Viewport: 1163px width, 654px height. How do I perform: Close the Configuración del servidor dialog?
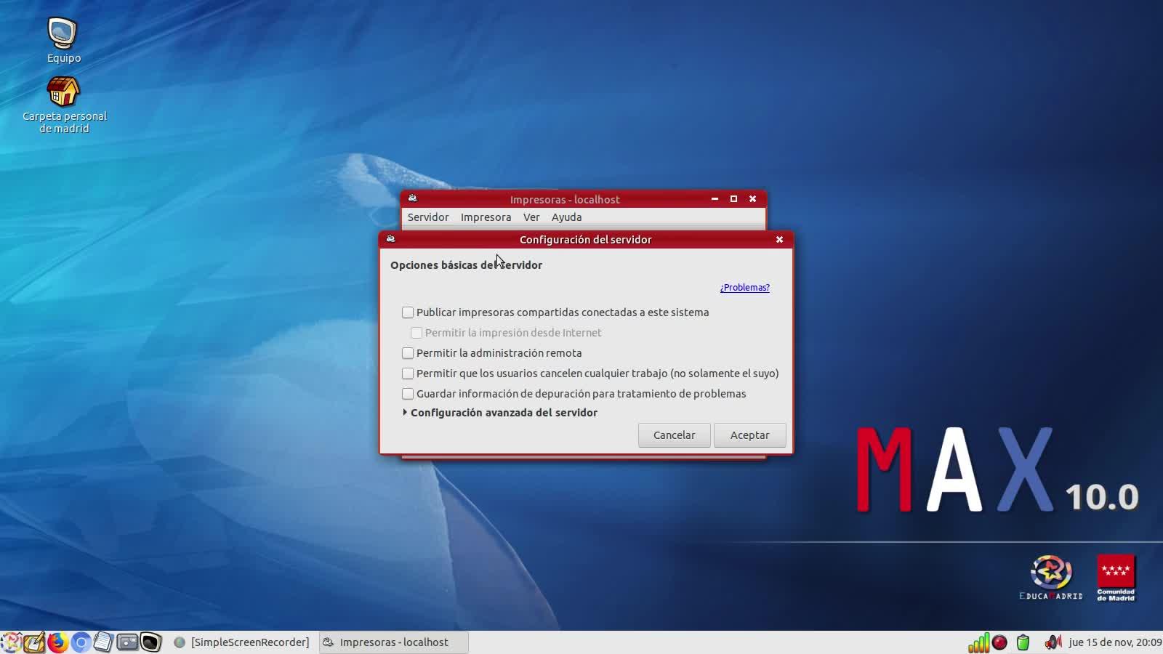(779, 239)
